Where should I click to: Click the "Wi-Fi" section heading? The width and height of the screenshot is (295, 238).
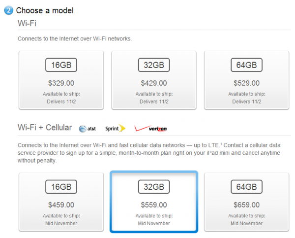pyautogui.click(x=29, y=23)
